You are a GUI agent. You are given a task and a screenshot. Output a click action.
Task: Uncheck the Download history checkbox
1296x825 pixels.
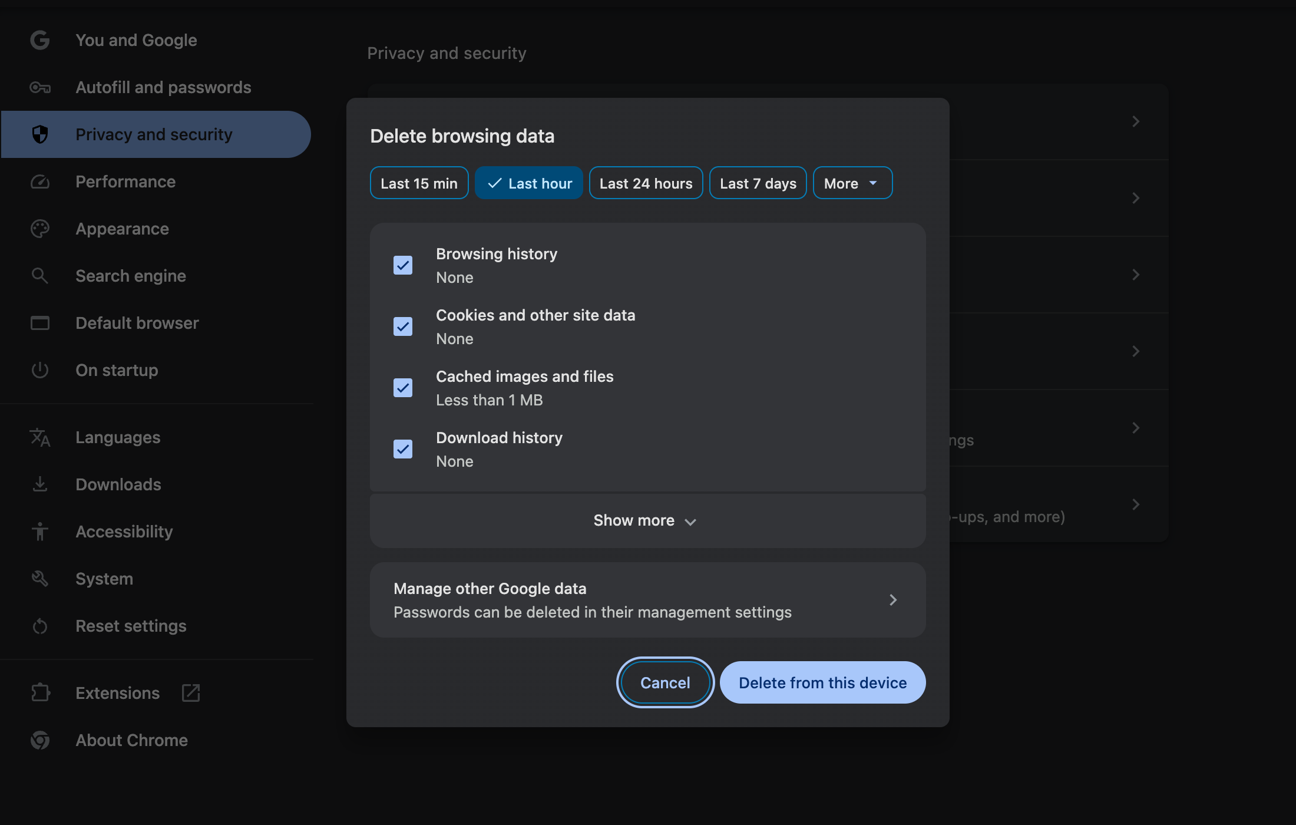click(x=403, y=449)
